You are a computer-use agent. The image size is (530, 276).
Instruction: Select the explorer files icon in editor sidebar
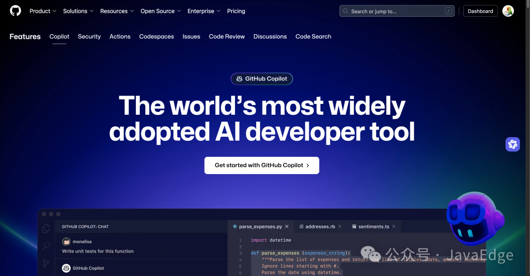(x=46, y=229)
